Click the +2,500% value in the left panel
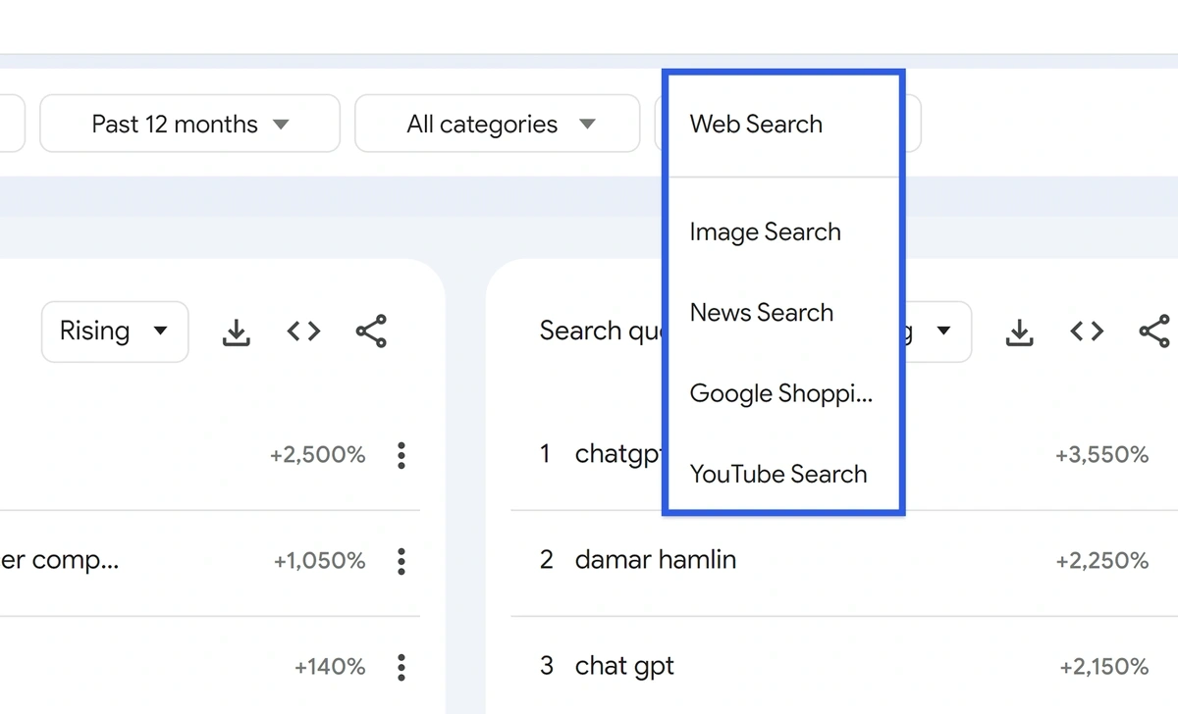This screenshot has height=714, width=1178. pyautogui.click(x=318, y=455)
